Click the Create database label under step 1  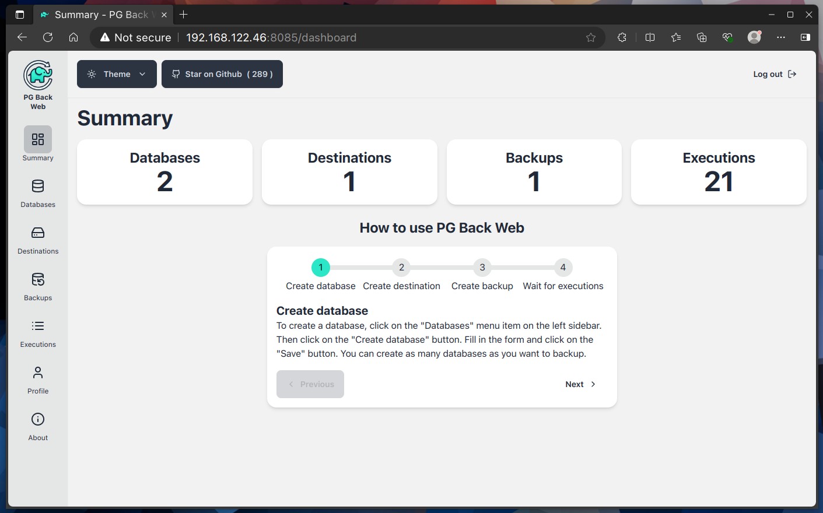[321, 286]
